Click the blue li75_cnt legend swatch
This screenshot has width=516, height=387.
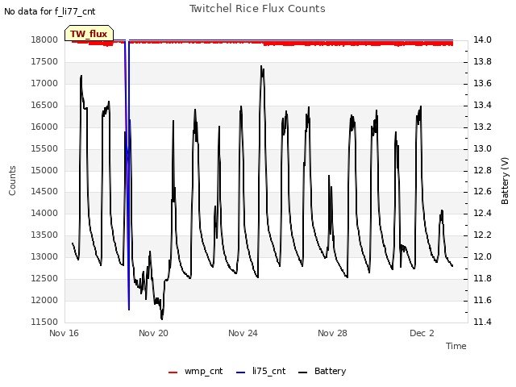(240, 372)
